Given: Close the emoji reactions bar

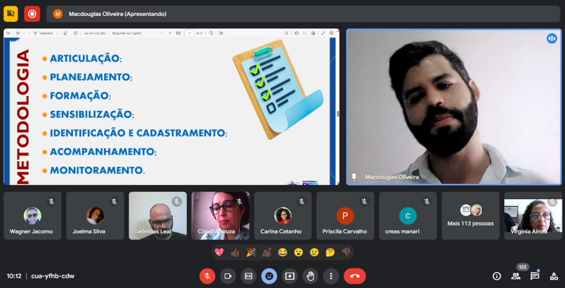Looking at the screenshot, I should click(269, 276).
